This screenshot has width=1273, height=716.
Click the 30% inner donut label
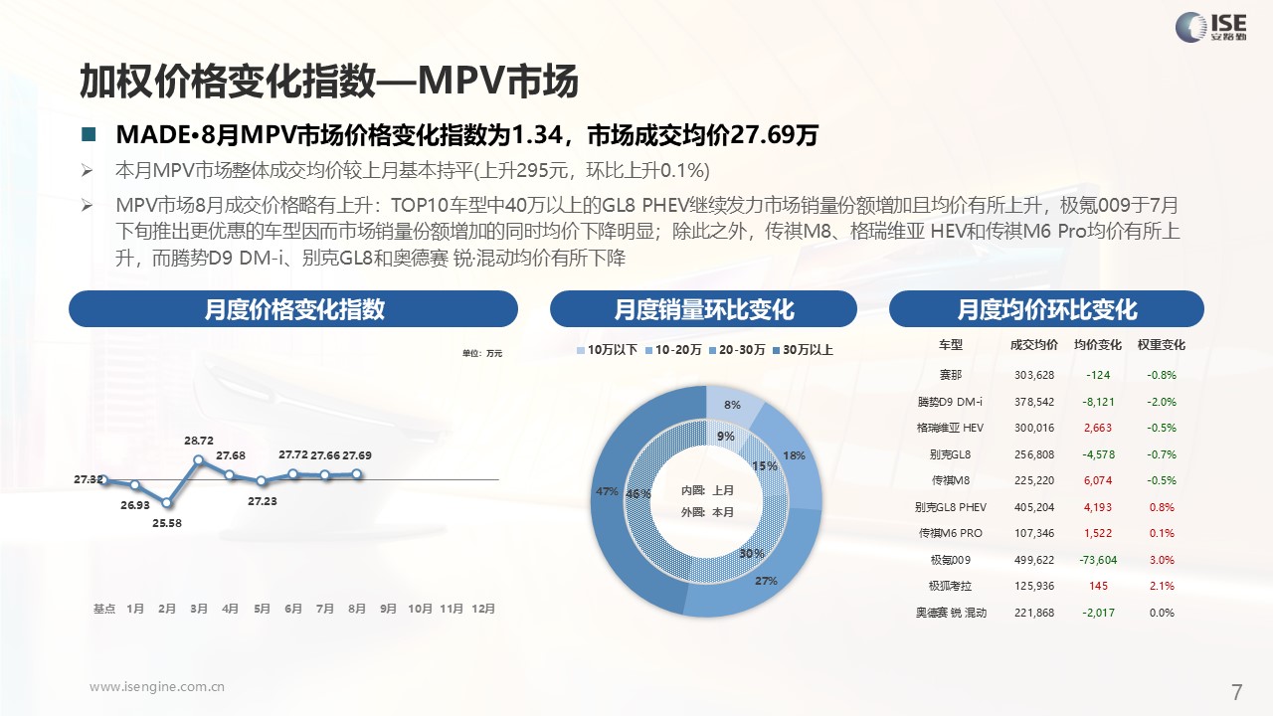pyautogui.click(x=753, y=553)
